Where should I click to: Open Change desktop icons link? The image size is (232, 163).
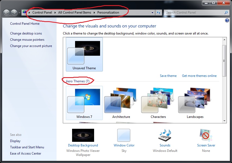pos(26,33)
